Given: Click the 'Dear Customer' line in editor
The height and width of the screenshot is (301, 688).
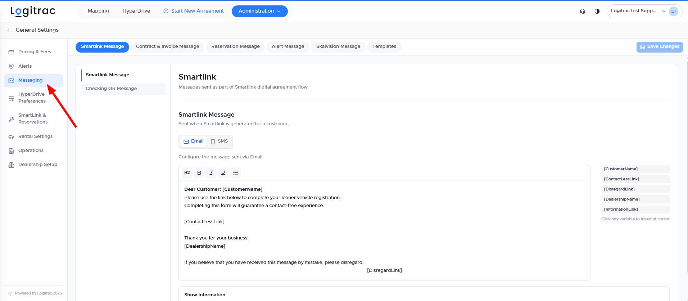Looking at the screenshot, I should tap(223, 189).
